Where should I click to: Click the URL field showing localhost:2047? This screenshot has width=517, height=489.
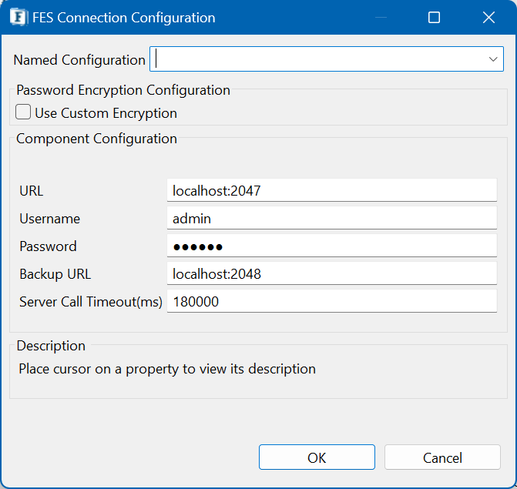[x=331, y=191]
